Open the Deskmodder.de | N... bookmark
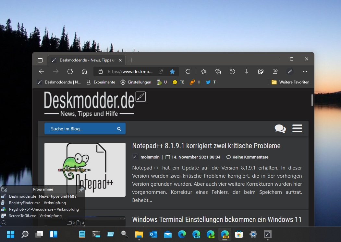 coord(59,82)
